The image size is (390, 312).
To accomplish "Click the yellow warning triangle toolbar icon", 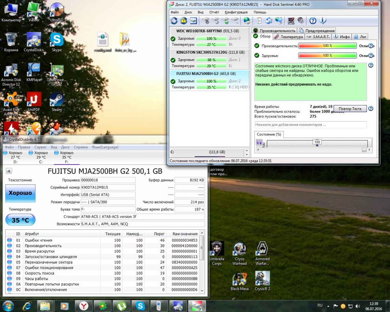I will pos(184,21).
